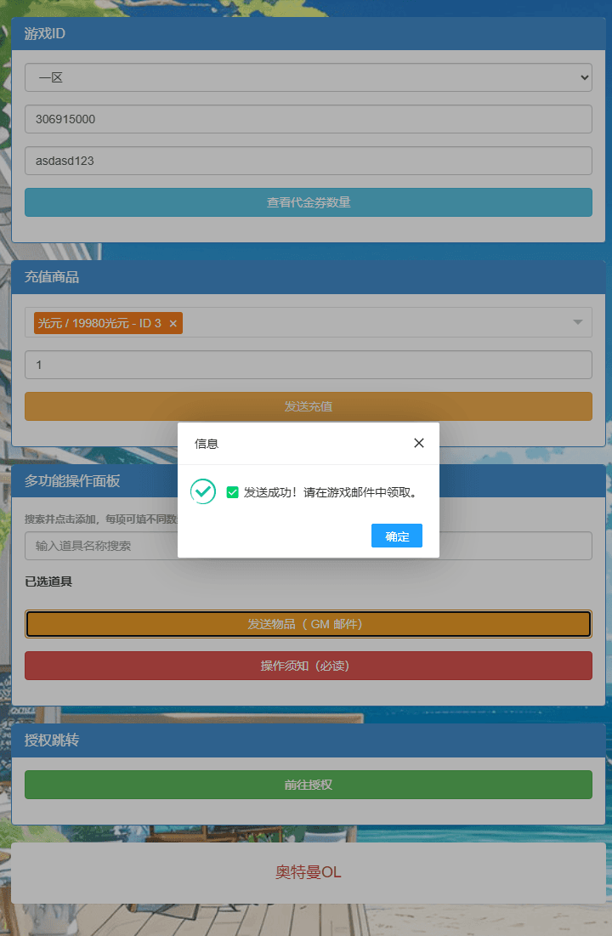The height and width of the screenshot is (936, 612).
Task: Close the 信息 dialog with the X icon
Action: pos(418,443)
